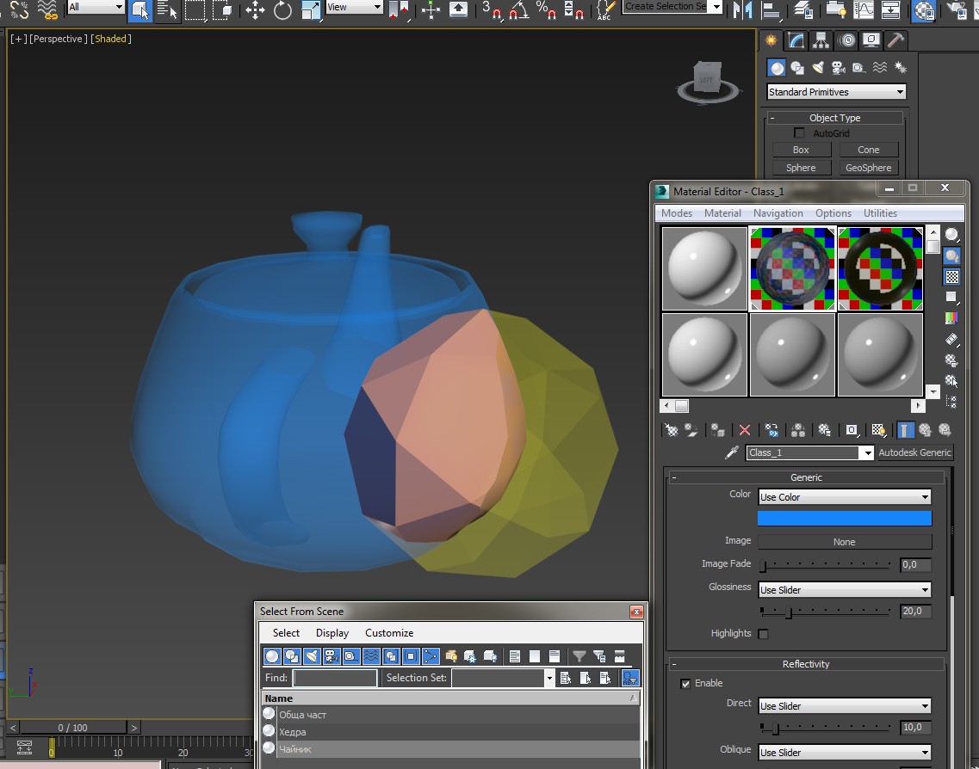Activate the Select and Move tool
This screenshot has height=769, width=979.
pyautogui.click(x=255, y=10)
